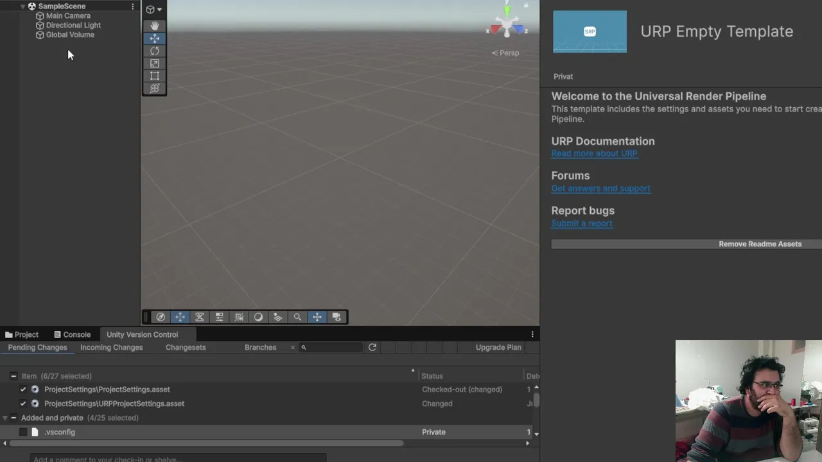Image resolution: width=822 pixels, height=462 pixels.
Task: Click the Upgrade Plan button
Action: (498, 347)
